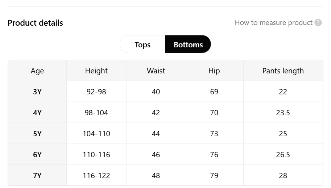This screenshot has width=331, height=188.
Task: Click the question mark help icon
Action: (x=318, y=22)
